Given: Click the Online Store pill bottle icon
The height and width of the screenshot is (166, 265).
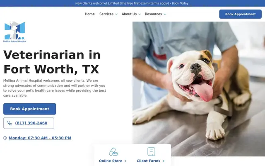Looking at the screenshot, I should click(x=113, y=151).
